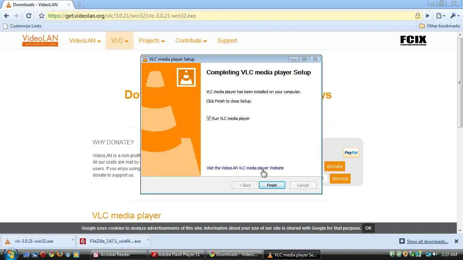Click the lower donate button
This screenshot has width=463, height=260.
(340, 178)
